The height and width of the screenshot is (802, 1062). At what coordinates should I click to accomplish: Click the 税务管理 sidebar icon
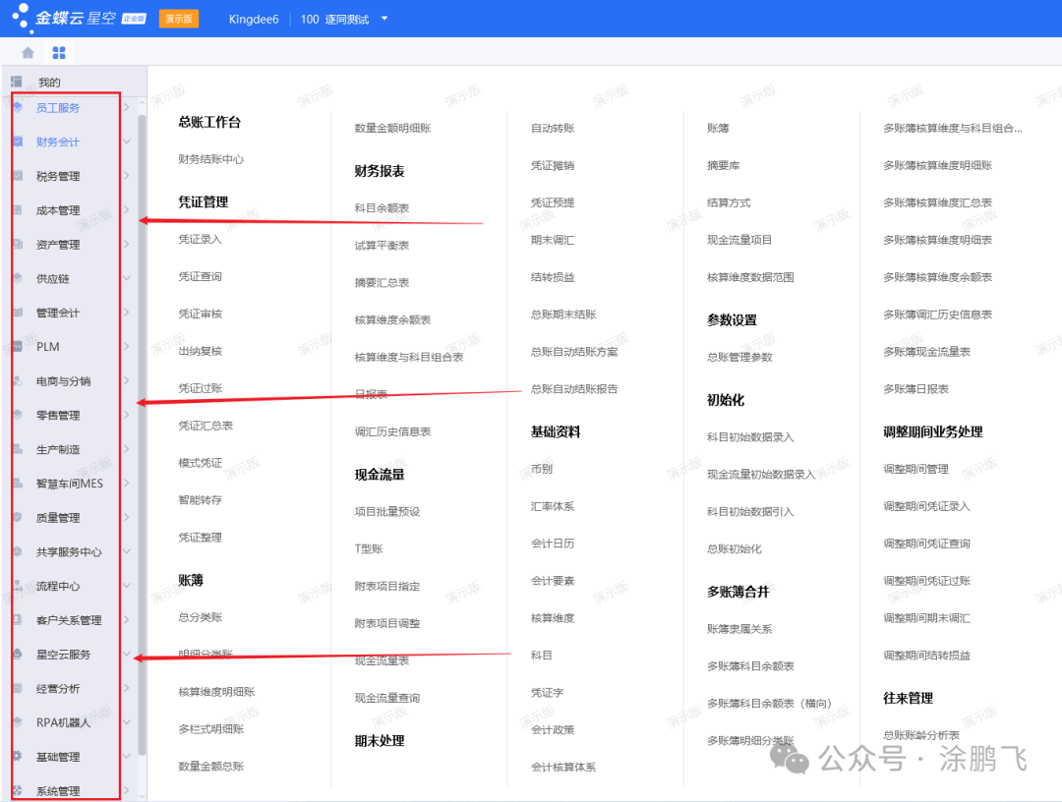point(17,177)
